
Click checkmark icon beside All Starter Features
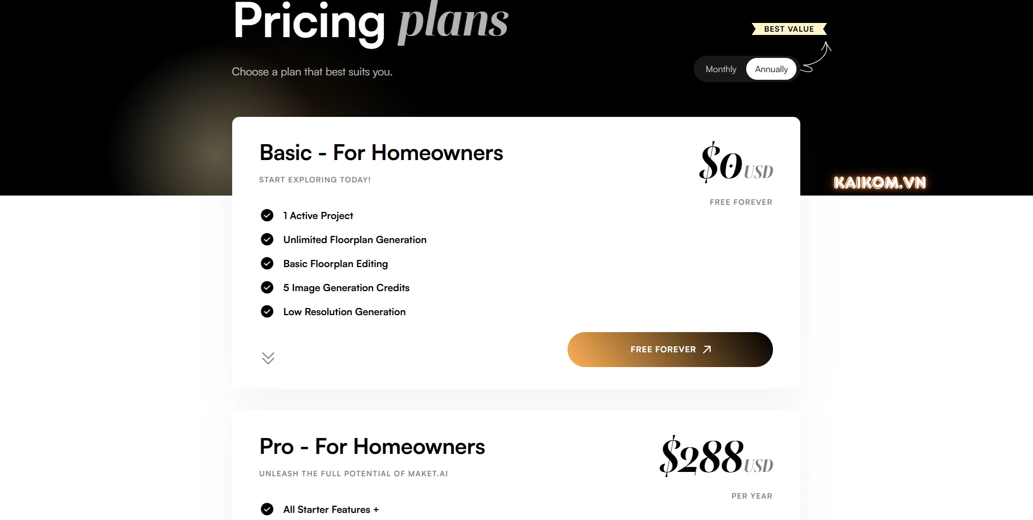(267, 510)
